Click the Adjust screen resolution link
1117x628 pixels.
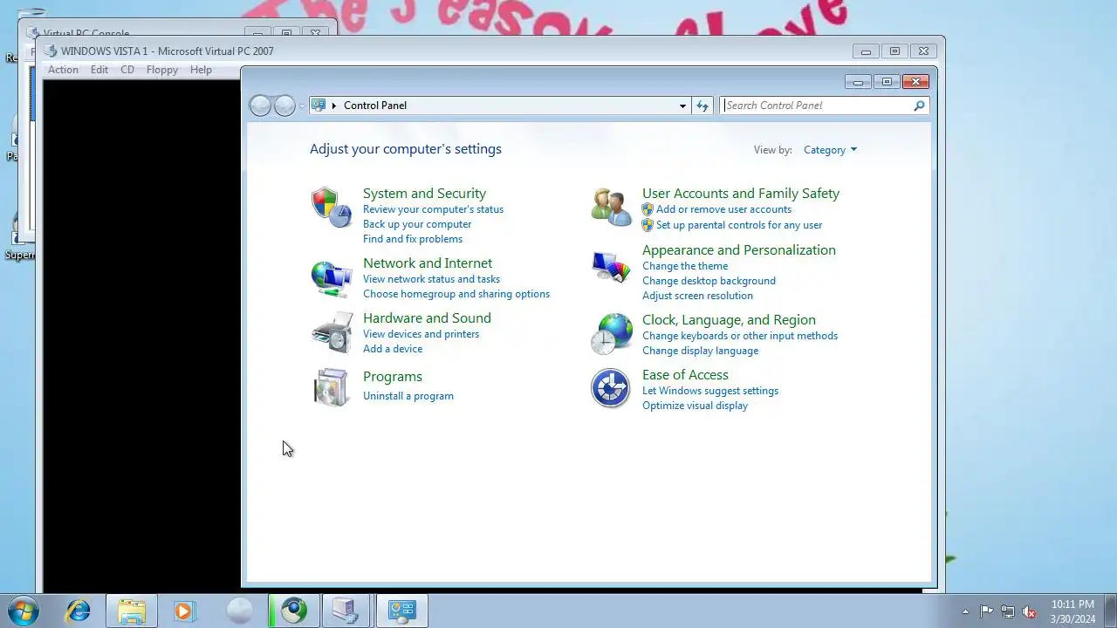pos(697,296)
